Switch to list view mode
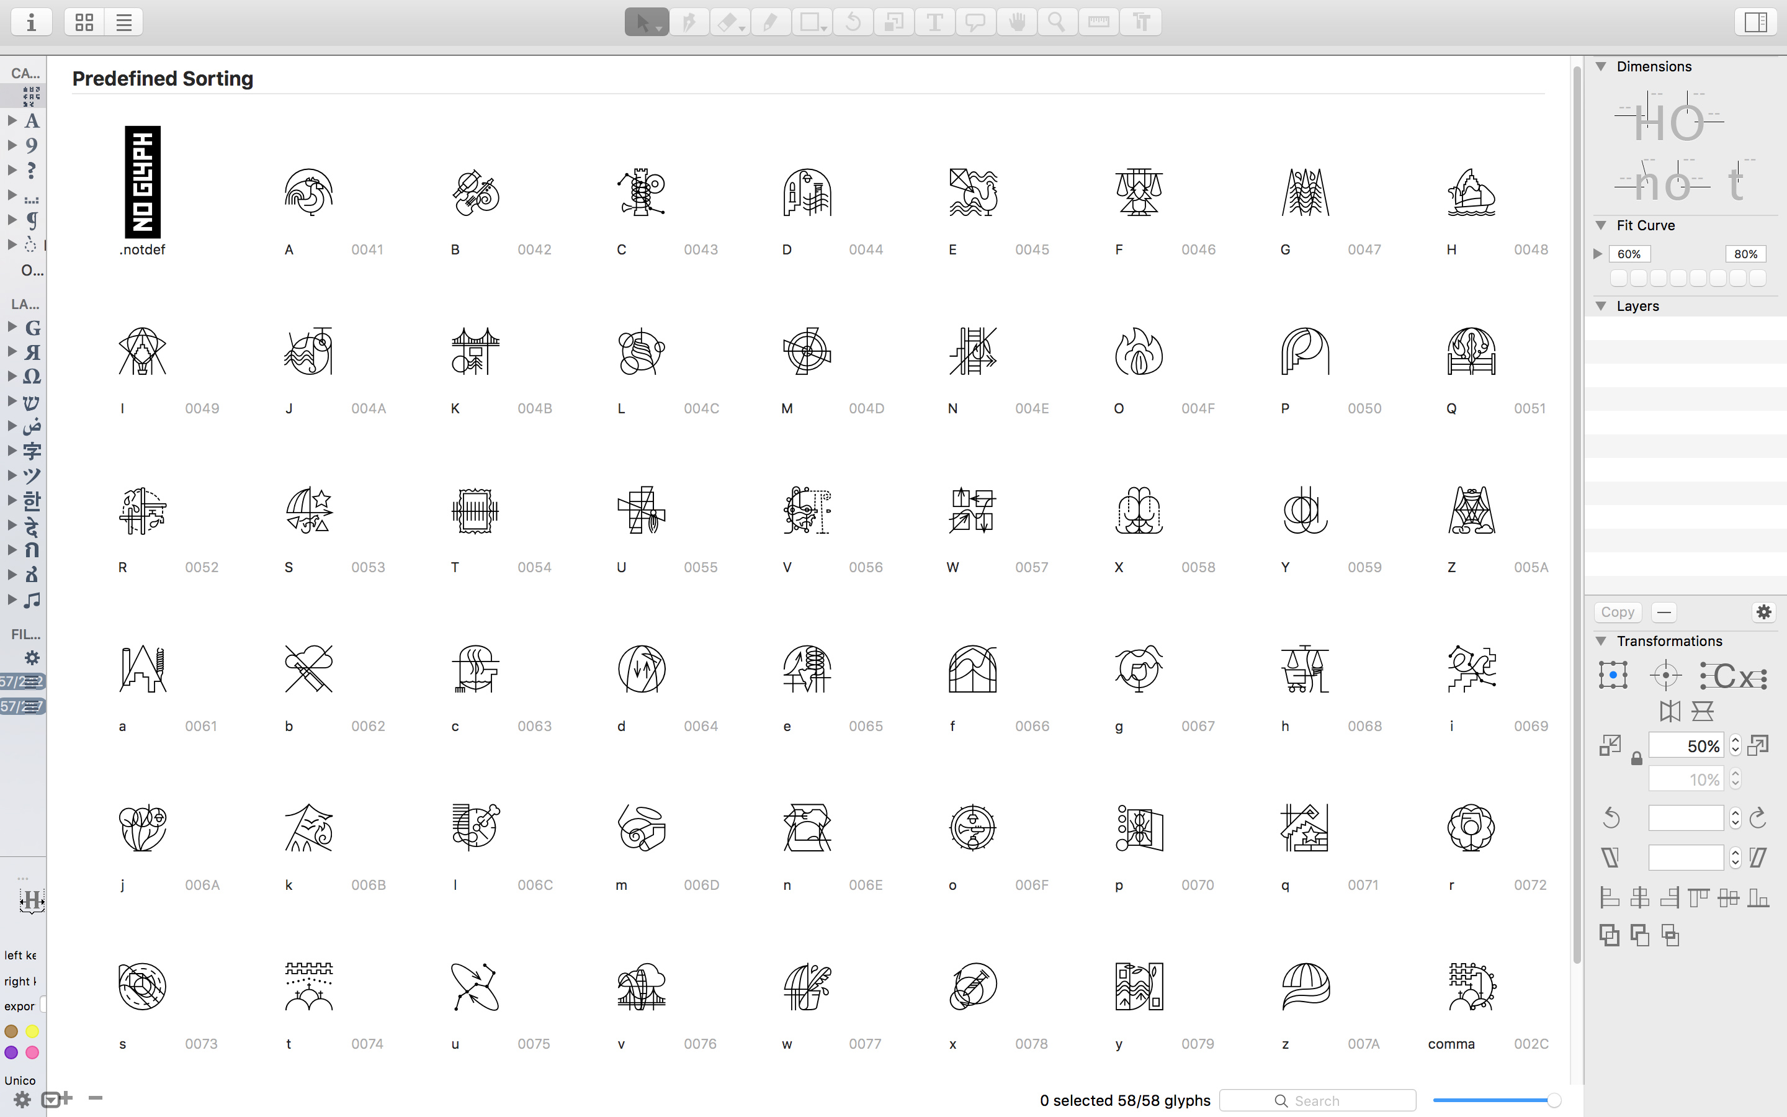The image size is (1787, 1117). pyautogui.click(x=124, y=22)
